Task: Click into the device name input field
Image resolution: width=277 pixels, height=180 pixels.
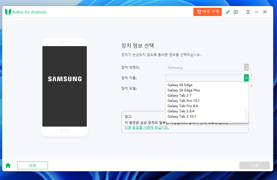Action: pyautogui.click(x=205, y=78)
